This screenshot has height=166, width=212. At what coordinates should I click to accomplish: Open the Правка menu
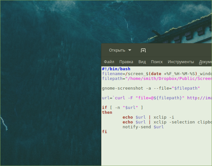(126, 62)
